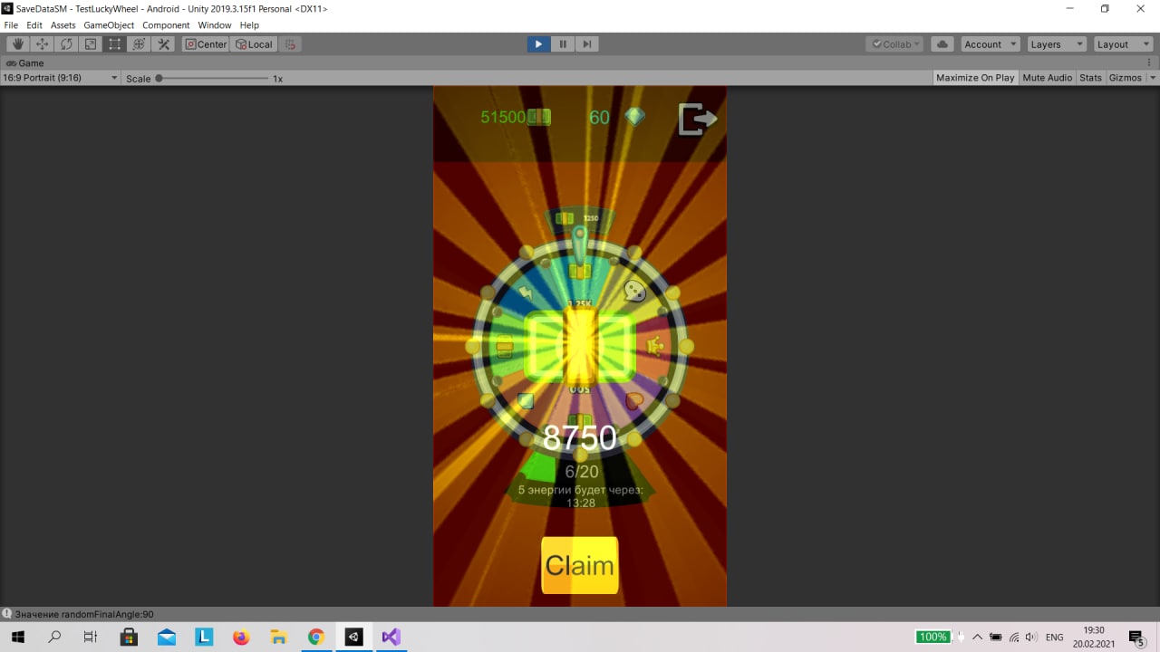Click the diamond gem icon beside 60
Image resolution: width=1160 pixels, height=652 pixels.
pos(635,117)
